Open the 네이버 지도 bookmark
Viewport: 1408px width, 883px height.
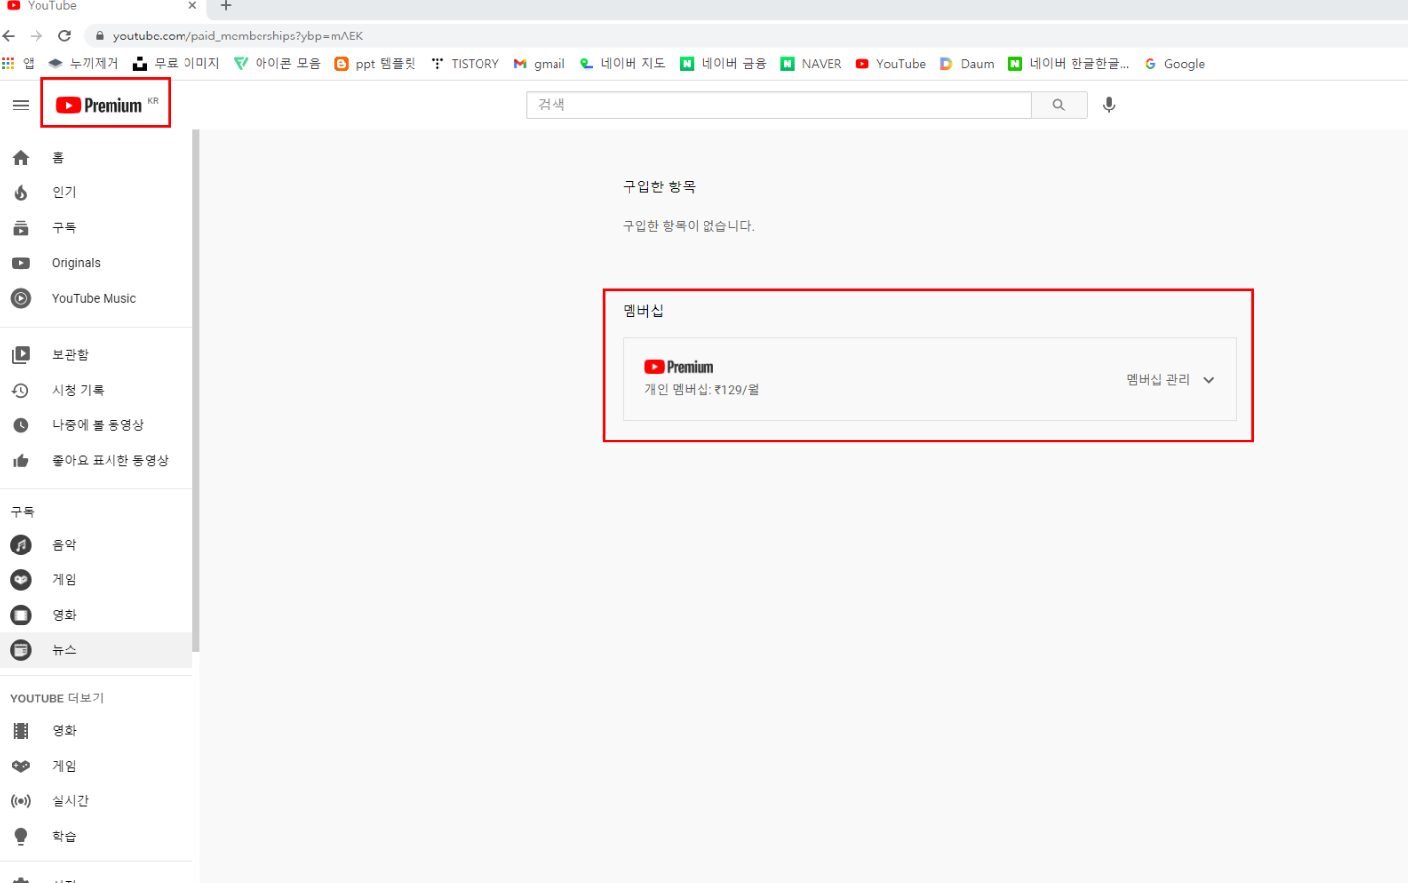[x=623, y=63]
